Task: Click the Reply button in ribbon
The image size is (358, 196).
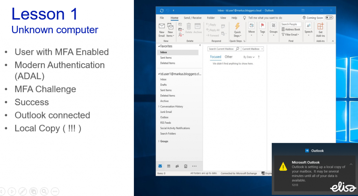Action: point(211,25)
